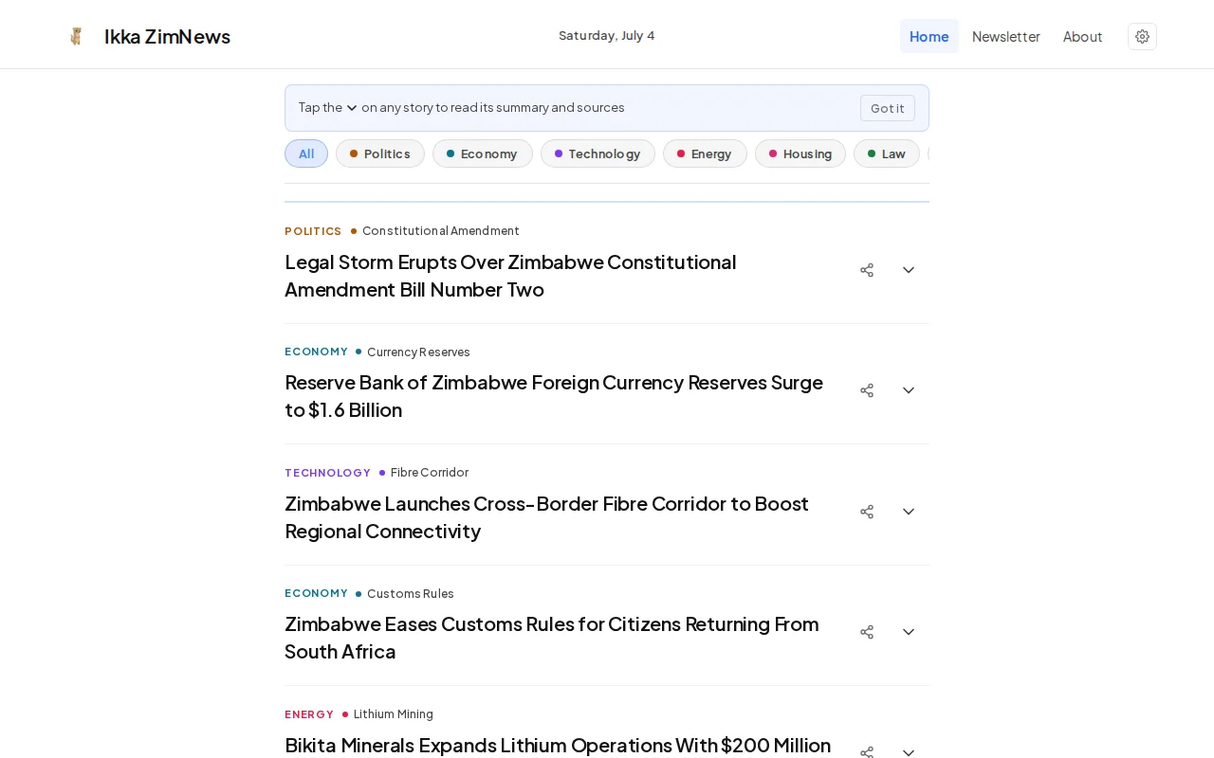Screen dimensions: 1214x758
Task: Filter stories by Housing chip
Action: click(800, 153)
